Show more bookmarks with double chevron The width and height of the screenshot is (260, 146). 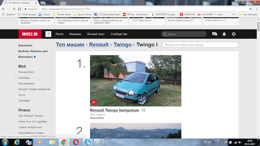click(233, 14)
